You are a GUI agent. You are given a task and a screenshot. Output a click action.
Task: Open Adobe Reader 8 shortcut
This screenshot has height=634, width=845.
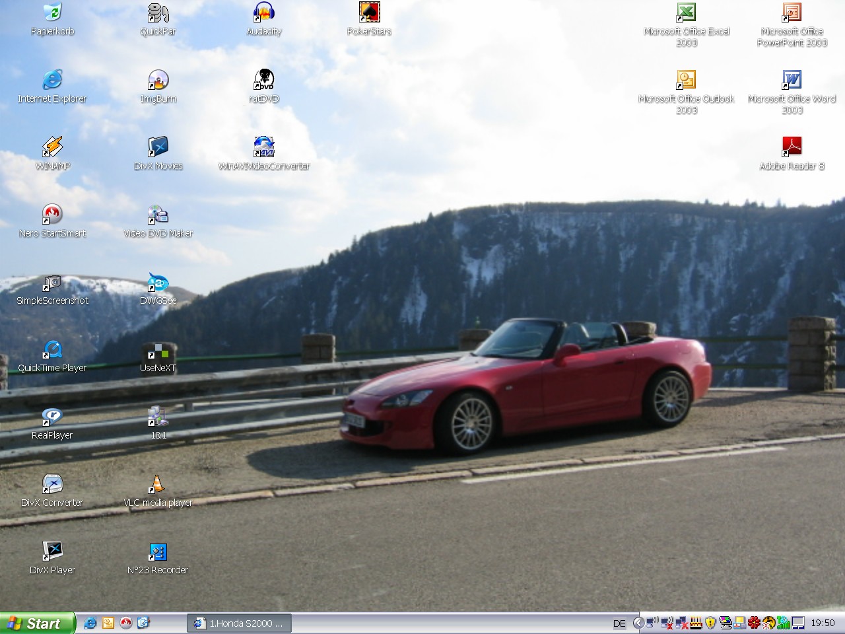tap(792, 148)
